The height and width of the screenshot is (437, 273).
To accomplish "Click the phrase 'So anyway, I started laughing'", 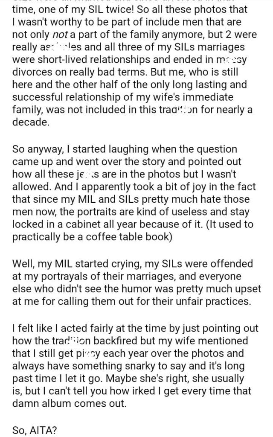I will (x=73, y=149).
